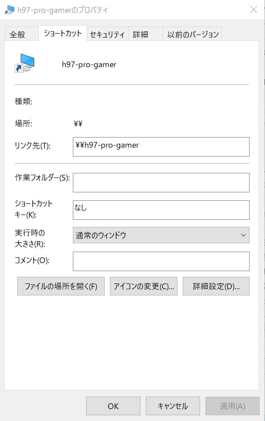Confirm with the OK button

pos(113,406)
